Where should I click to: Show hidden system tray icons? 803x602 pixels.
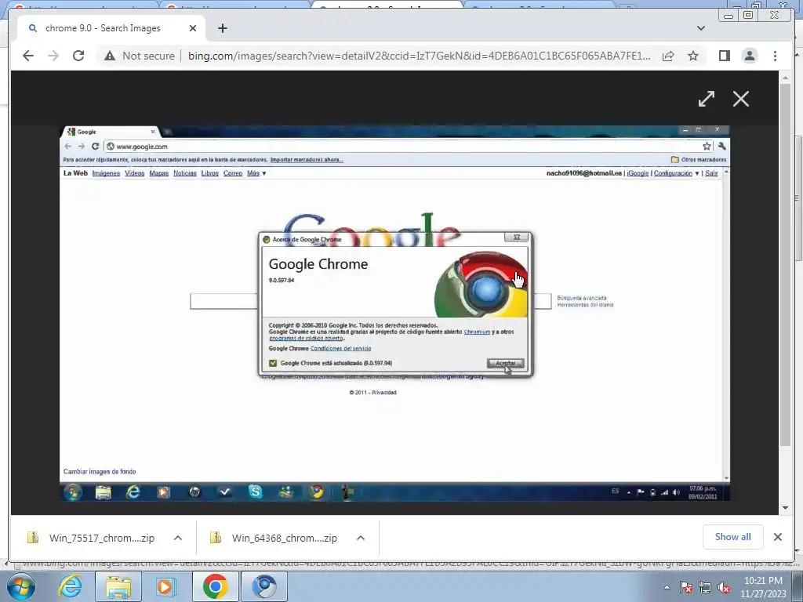click(667, 588)
